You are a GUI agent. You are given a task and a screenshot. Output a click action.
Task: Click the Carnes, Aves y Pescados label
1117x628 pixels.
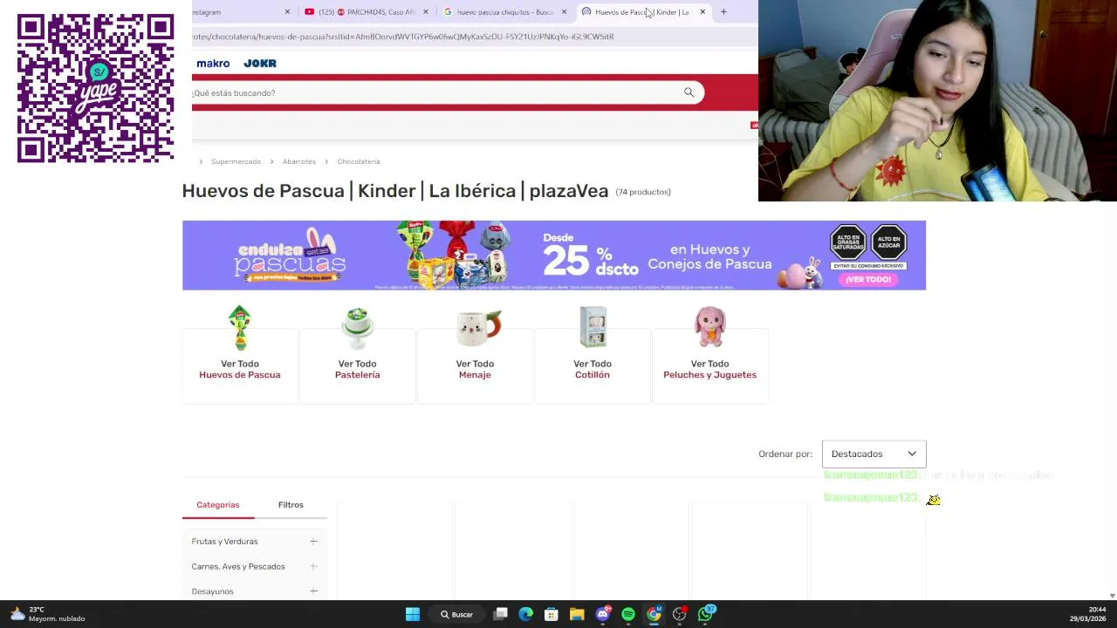[238, 567]
